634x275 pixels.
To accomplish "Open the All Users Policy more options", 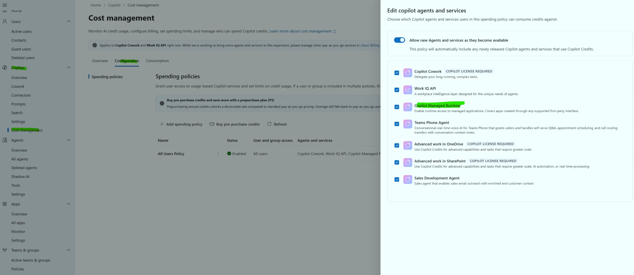I will pos(218,153).
